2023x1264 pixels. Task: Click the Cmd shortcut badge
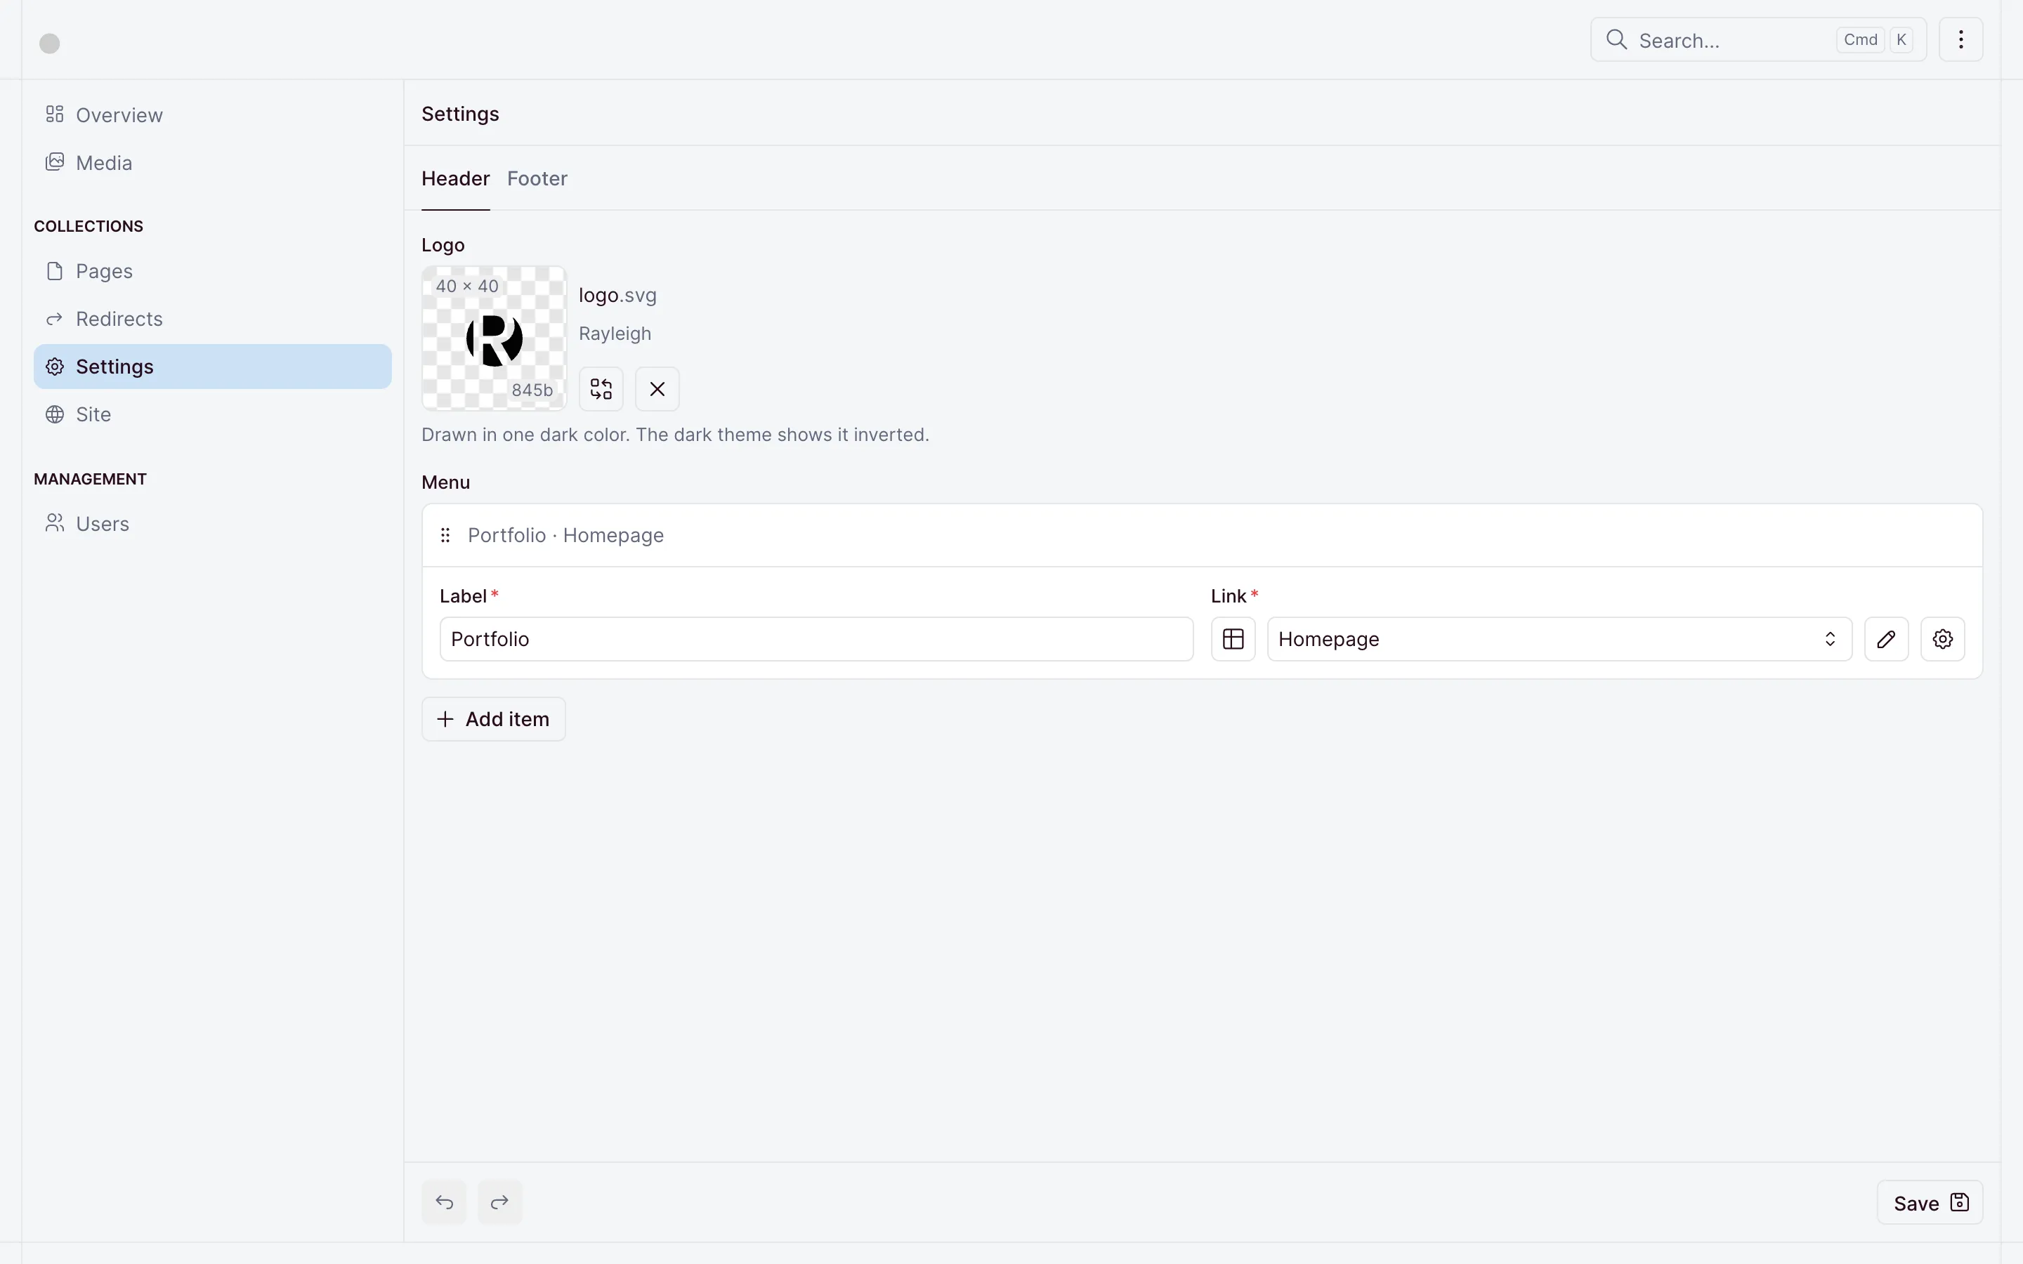point(1860,39)
